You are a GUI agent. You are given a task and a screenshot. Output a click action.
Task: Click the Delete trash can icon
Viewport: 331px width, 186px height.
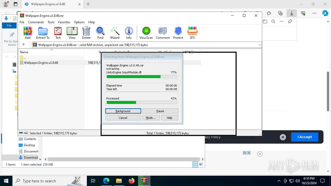[86, 33]
